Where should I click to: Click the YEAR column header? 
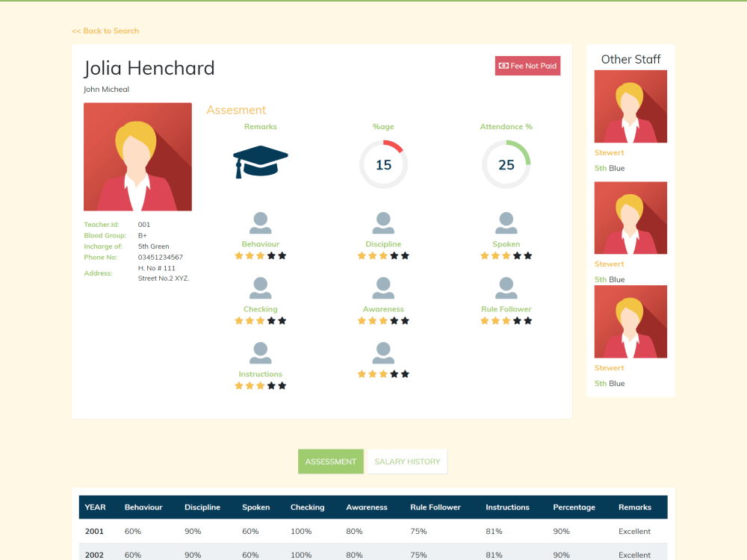click(x=96, y=507)
